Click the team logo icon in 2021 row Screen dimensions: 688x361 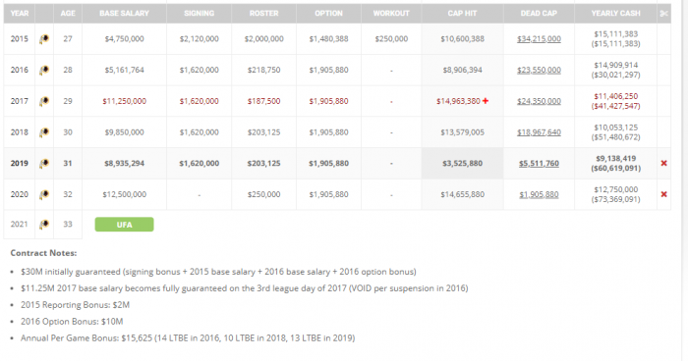click(44, 225)
